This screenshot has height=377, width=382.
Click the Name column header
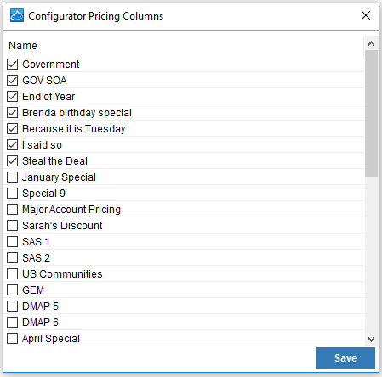point(23,46)
